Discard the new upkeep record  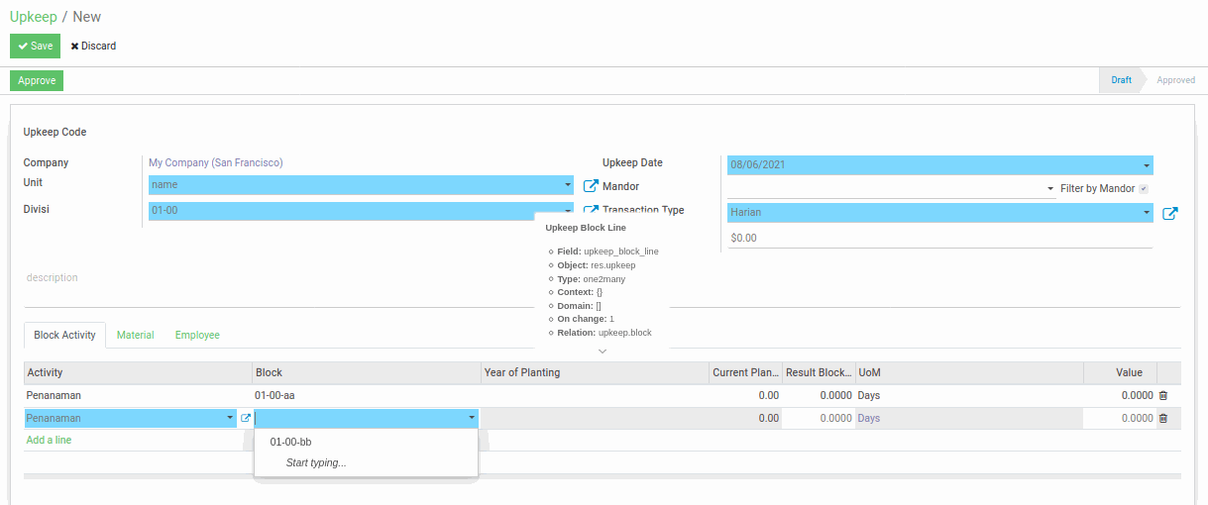(93, 46)
